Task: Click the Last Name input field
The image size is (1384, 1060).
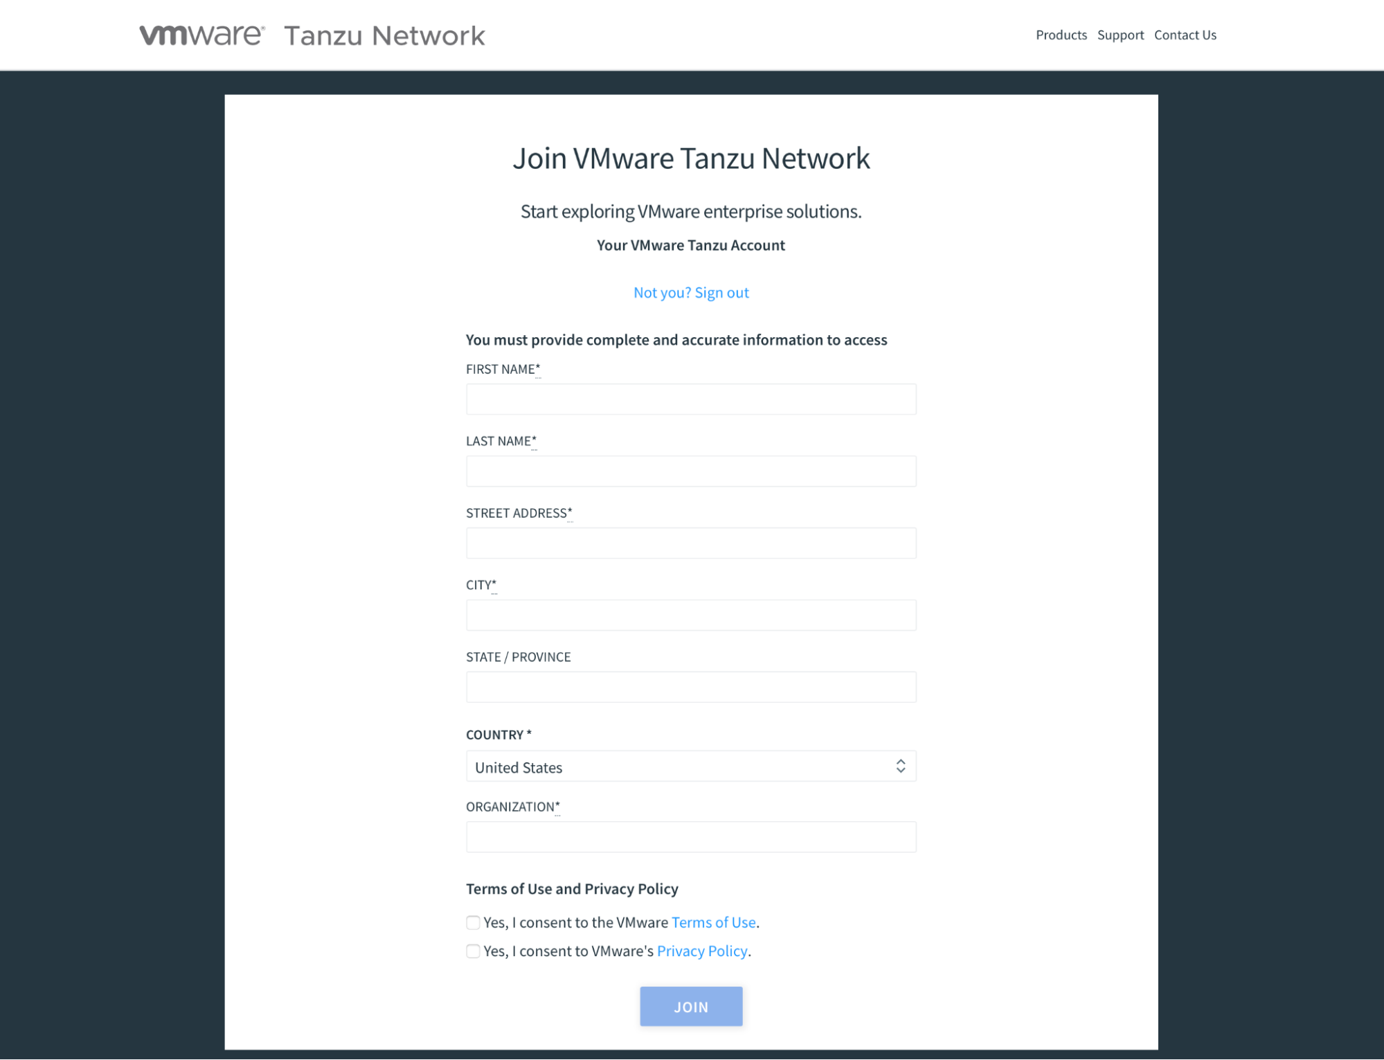Action: [692, 471]
